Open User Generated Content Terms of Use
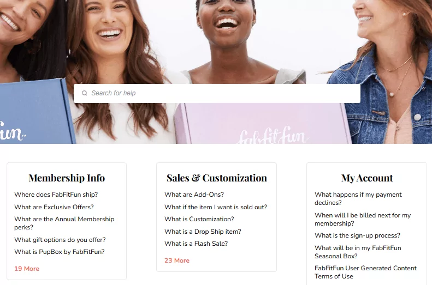The width and height of the screenshot is (432, 285). (365, 272)
